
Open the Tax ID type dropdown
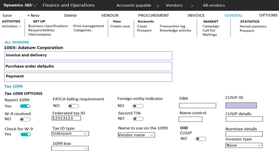click(70, 134)
